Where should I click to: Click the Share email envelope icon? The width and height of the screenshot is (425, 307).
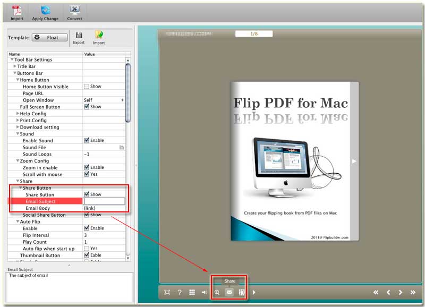[229, 292]
